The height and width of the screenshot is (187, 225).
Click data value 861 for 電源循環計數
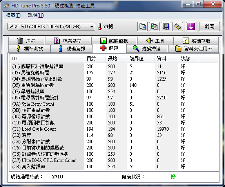pyautogui.click(x=160, y=117)
